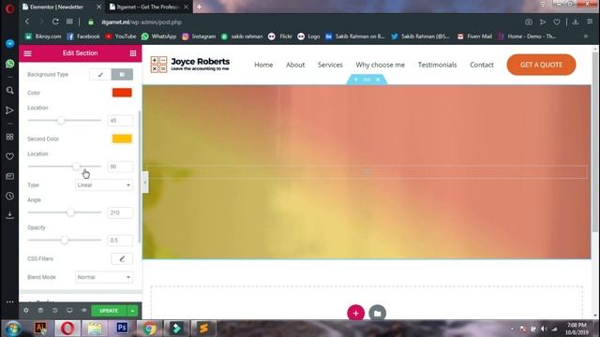This screenshot has width=600, height=337.
Task: Open browser downloads icon
Action: [576, 22]
